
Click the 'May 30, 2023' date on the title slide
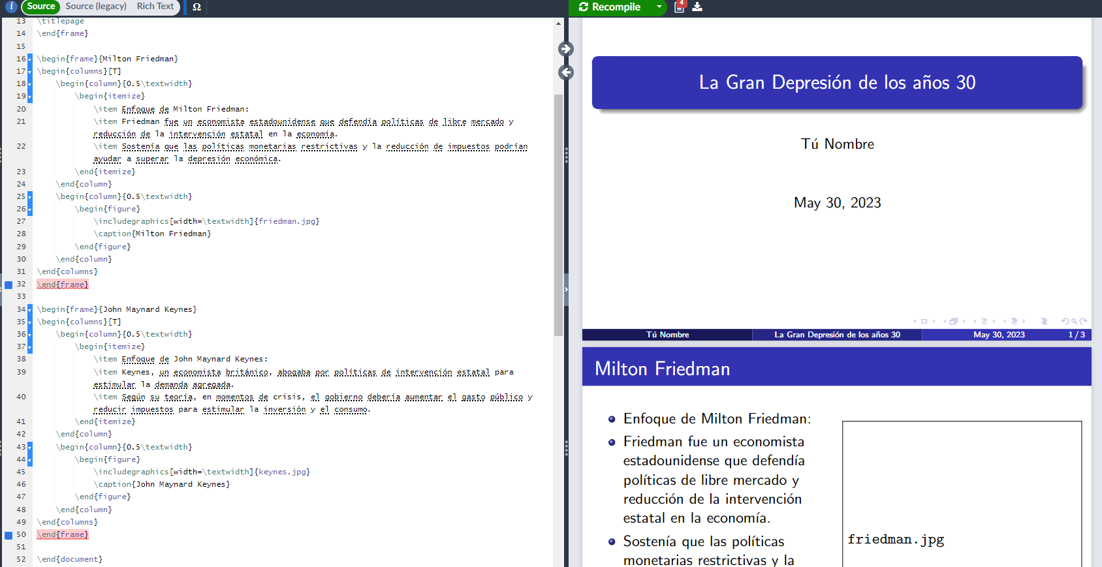(838, 203)
